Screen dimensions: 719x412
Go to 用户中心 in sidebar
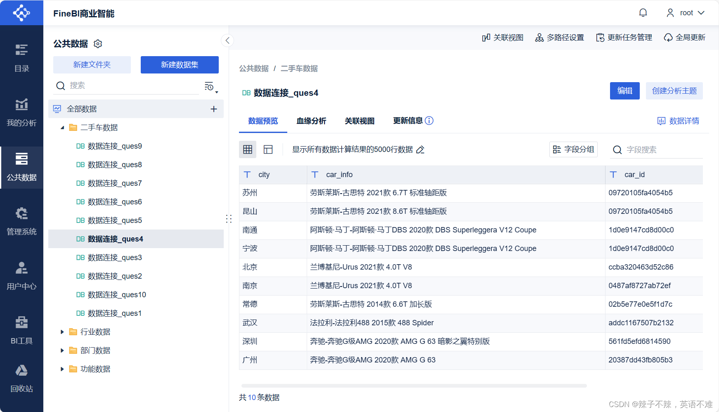(21, 276)
